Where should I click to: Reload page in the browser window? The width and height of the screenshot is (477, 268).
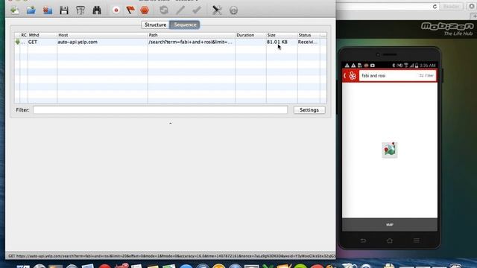pyautogui.click(x=435, y=7)
